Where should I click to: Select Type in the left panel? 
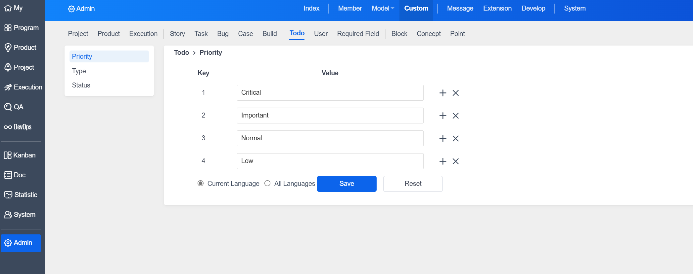tap(79, 71)
